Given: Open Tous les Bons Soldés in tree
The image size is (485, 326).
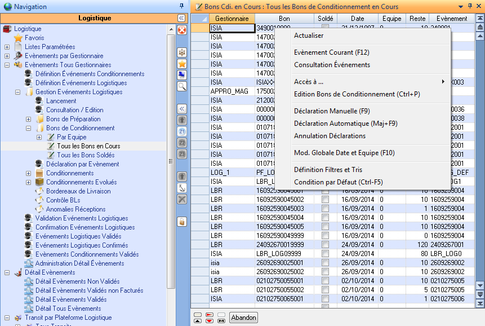Looking at the screenshot, I should click(x=85, y=155).
